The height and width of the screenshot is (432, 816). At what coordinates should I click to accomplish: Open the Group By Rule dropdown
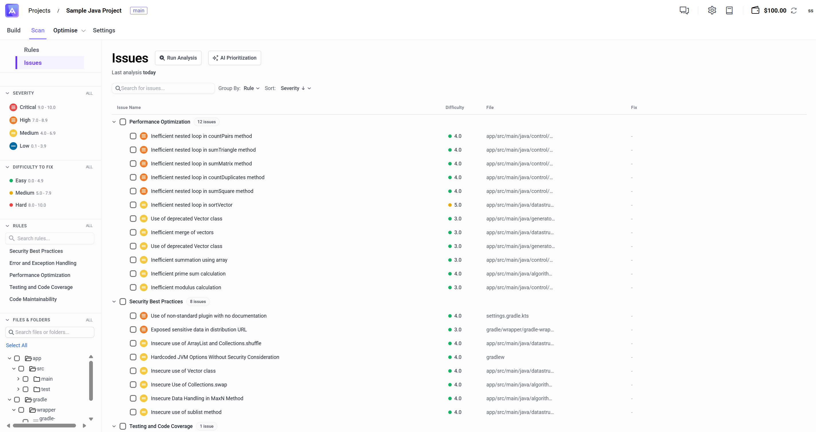click(x=252, y=88)
